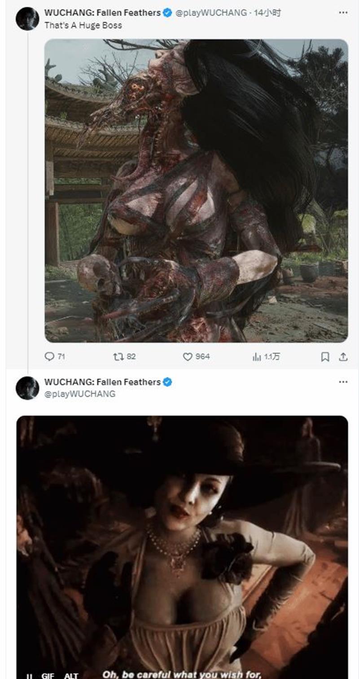Image resolution: width=359 pixels, height=679 pixels.
Task: View the tweet analytics icon showing 1.1万
Action: tap(257, 357)
